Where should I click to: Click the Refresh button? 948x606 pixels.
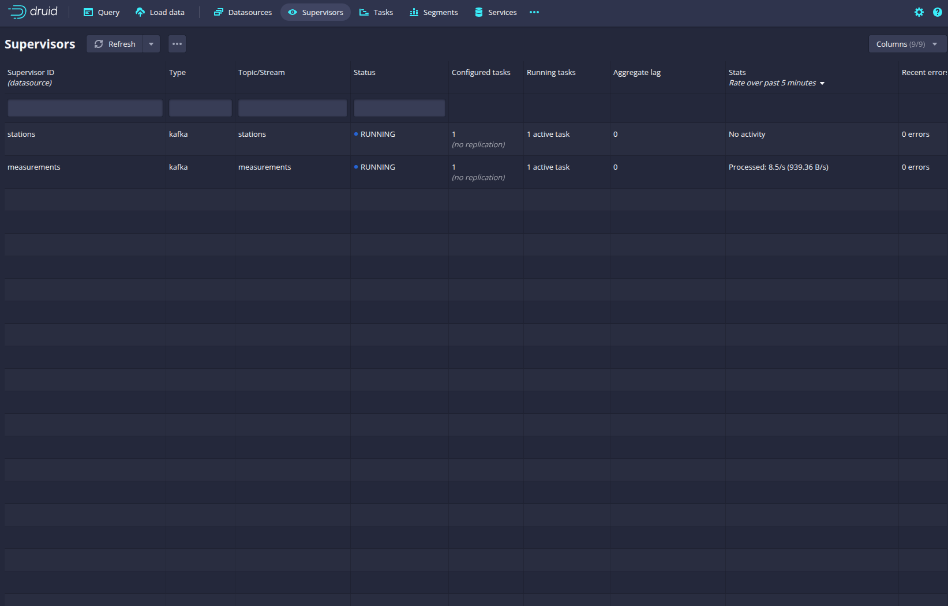(115, 44)
